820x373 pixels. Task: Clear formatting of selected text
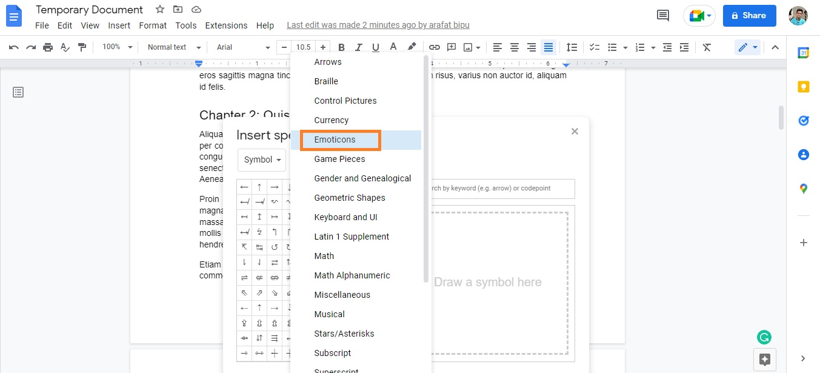[707, 47]
